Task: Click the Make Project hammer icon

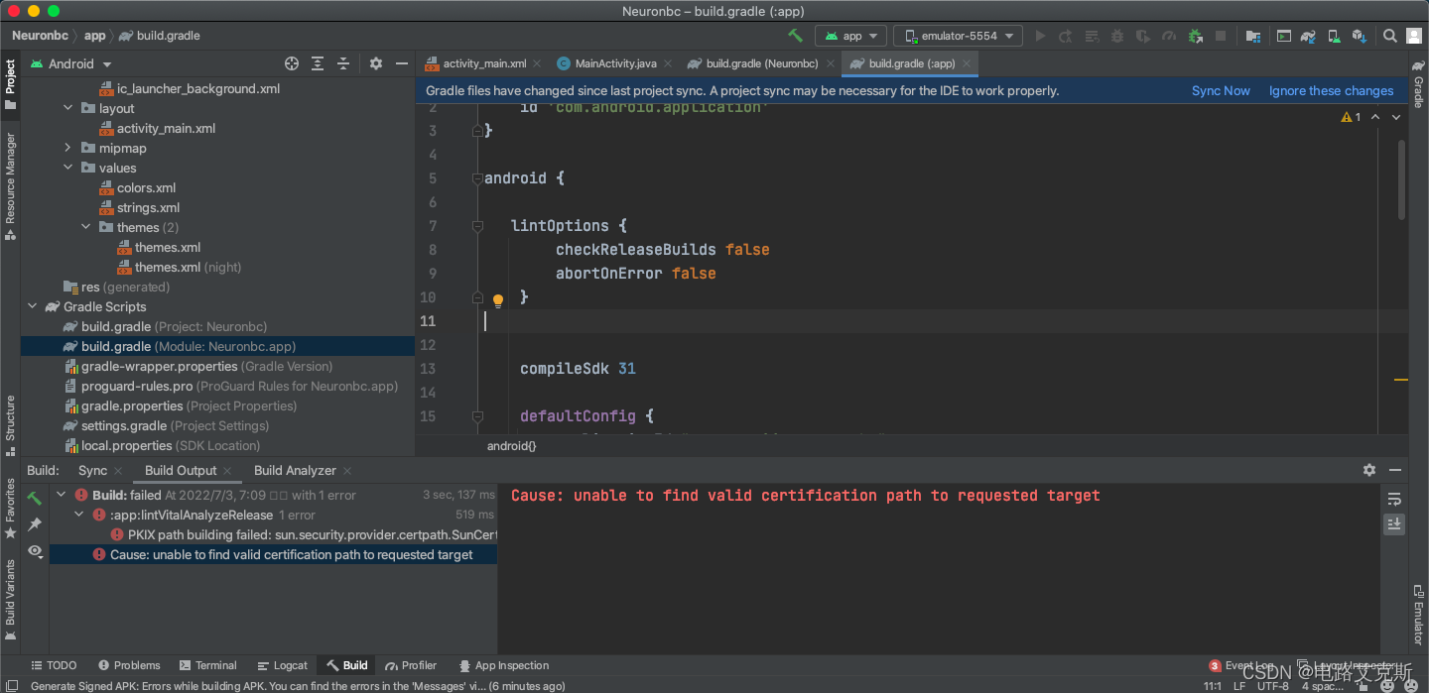Action: click(x=795, y=35)
